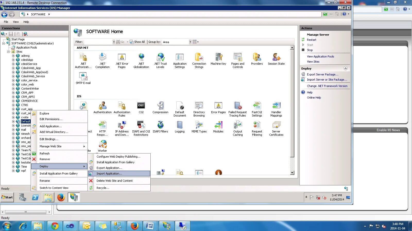Screen dimensions: 412x231
Task: Open .NET Trust Levels icon
Action: tap(160, 61)
